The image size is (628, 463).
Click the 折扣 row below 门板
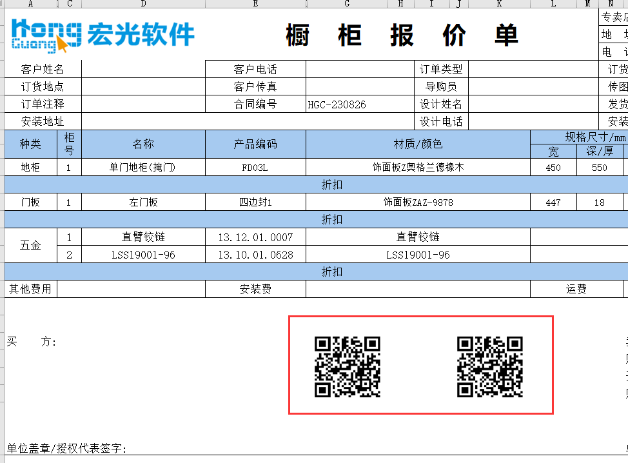[316, 219]
